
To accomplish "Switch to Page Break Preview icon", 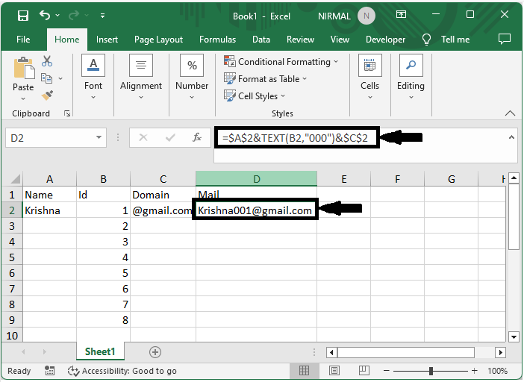I will (364, 370).
